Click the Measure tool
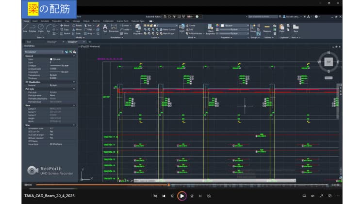Screen dimensions: 364x204 click(x=267, y=28)
